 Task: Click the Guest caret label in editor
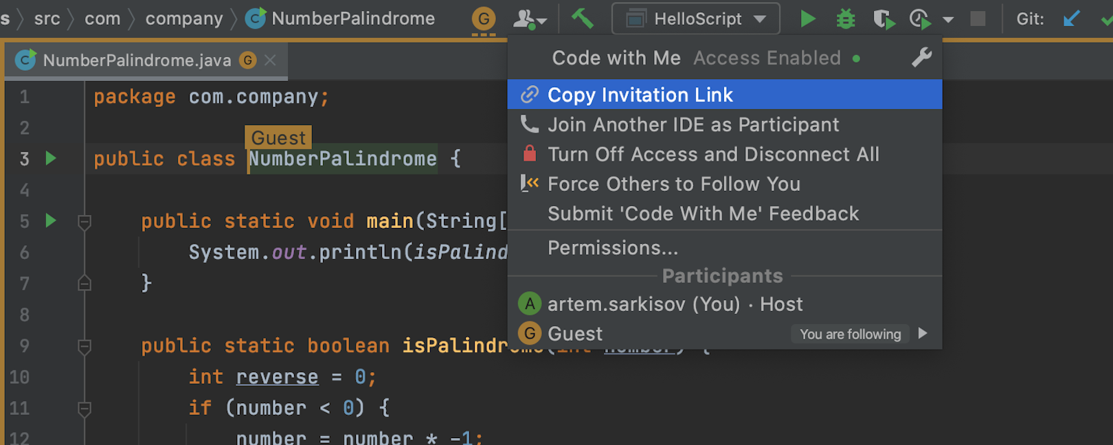point(278,137)
